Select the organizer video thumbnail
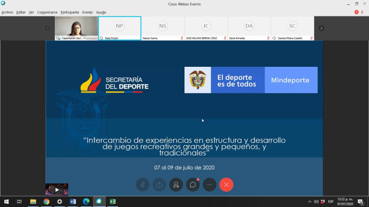The height and width of the screenshot is (207, 369). tap(76, 28)
